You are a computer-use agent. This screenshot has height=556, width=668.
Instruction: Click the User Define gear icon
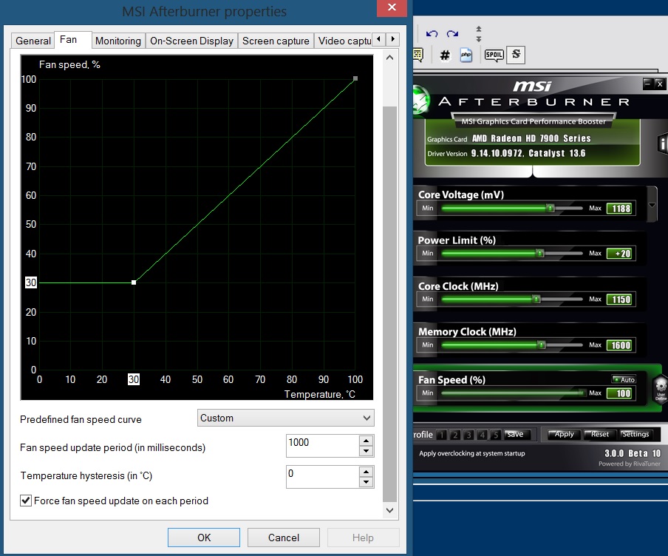click(661, 389)
